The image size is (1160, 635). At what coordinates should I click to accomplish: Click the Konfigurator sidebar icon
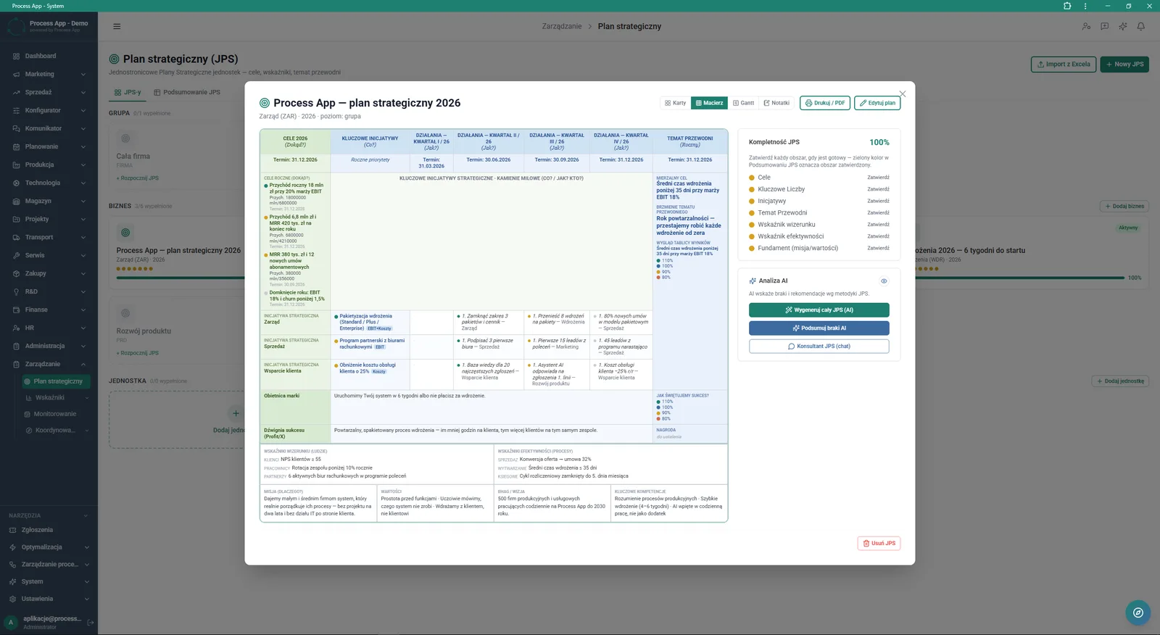(16, 110)
